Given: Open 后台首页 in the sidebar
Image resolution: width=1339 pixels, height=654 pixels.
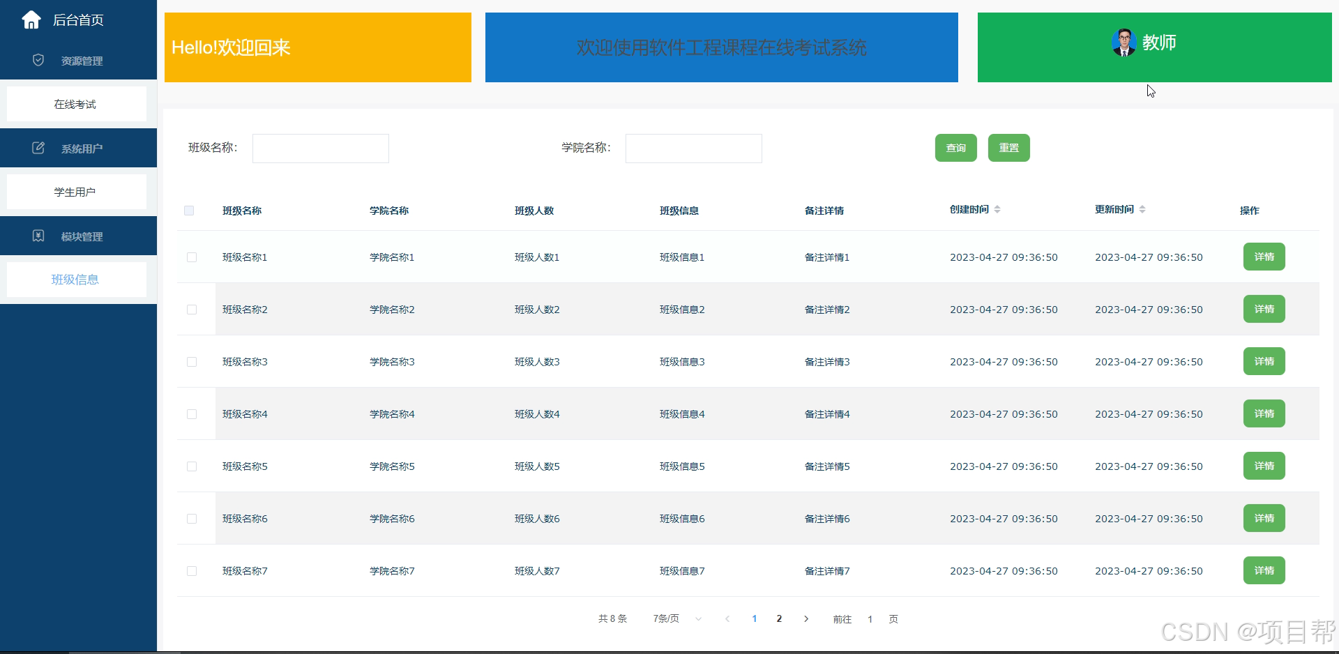Looking at the screenshot, I should (x=78, y=20).
